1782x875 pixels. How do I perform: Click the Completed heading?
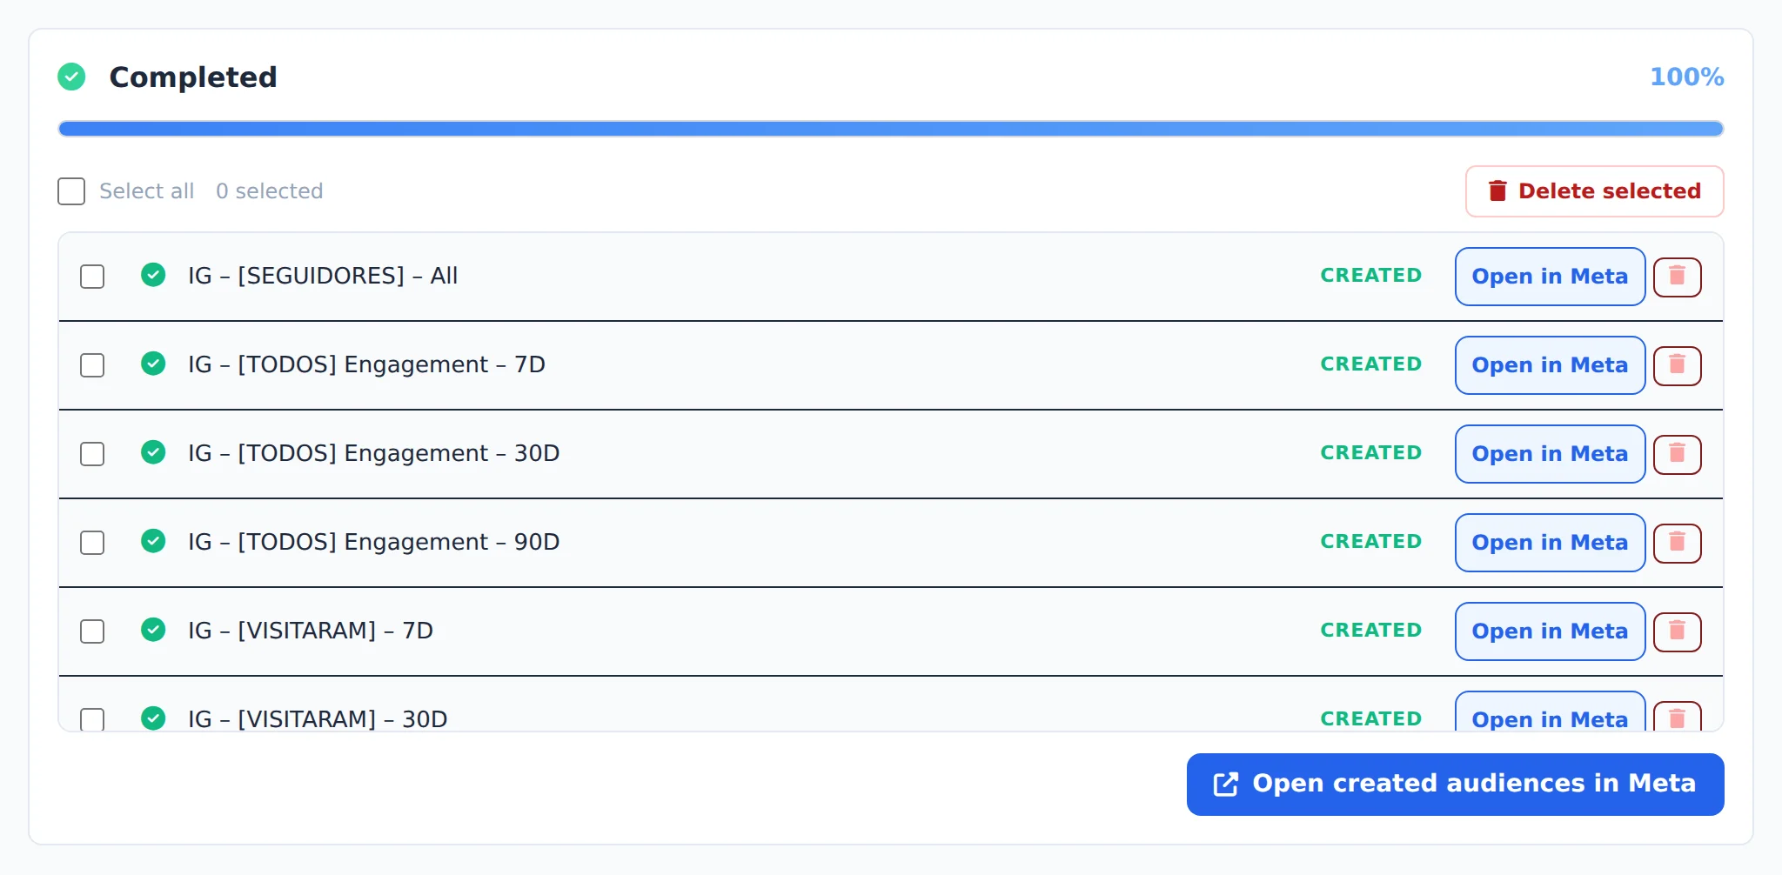[193, 77]
